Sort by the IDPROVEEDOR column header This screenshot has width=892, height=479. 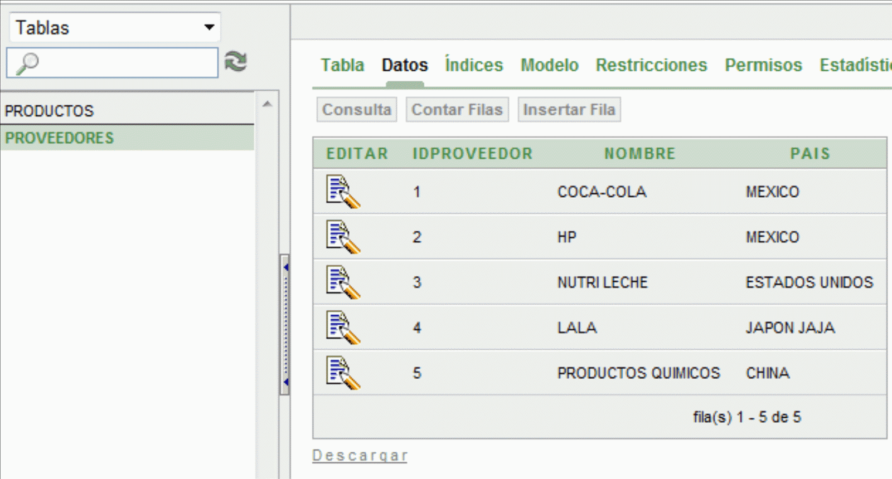tap(473, 153)
